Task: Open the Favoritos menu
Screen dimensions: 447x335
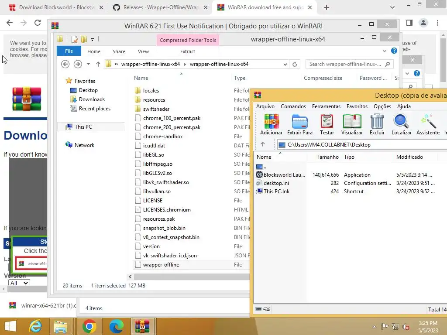Action: click(x=357, y=106)
